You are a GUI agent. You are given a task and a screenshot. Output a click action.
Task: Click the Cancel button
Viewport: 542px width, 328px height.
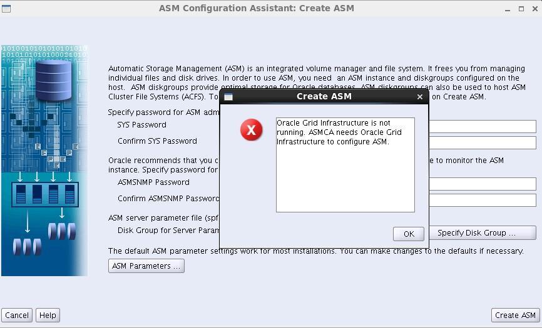point(17,316)
